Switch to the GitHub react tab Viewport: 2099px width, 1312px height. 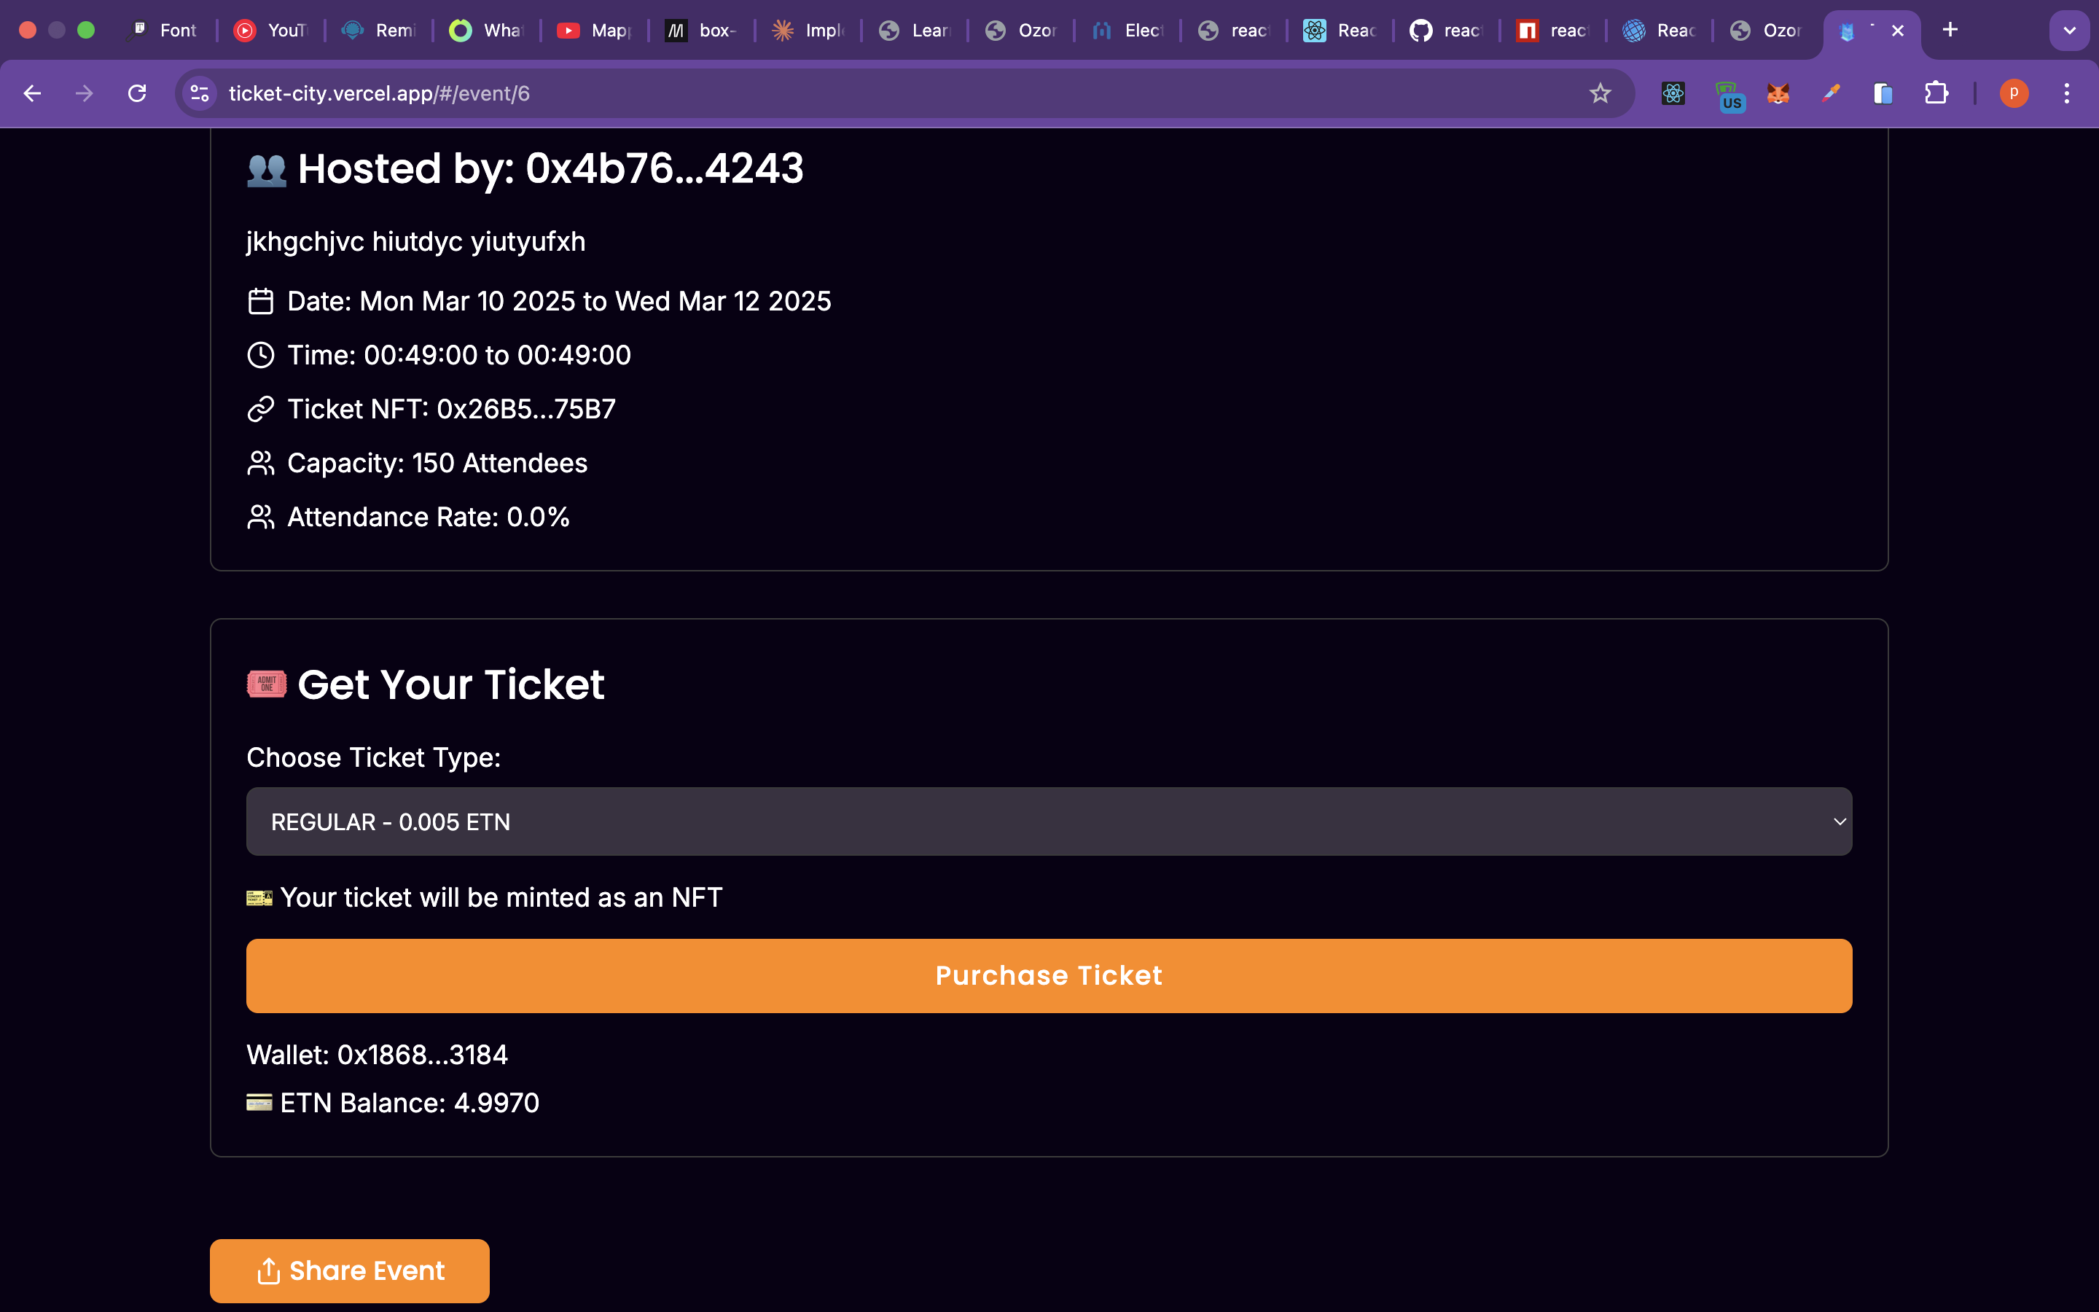[1447, 31]
